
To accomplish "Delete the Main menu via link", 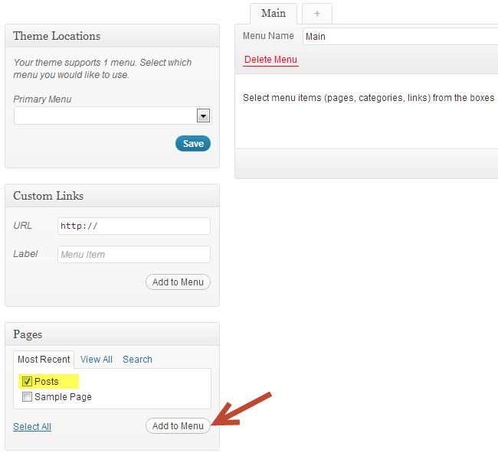I will [270, 60].
